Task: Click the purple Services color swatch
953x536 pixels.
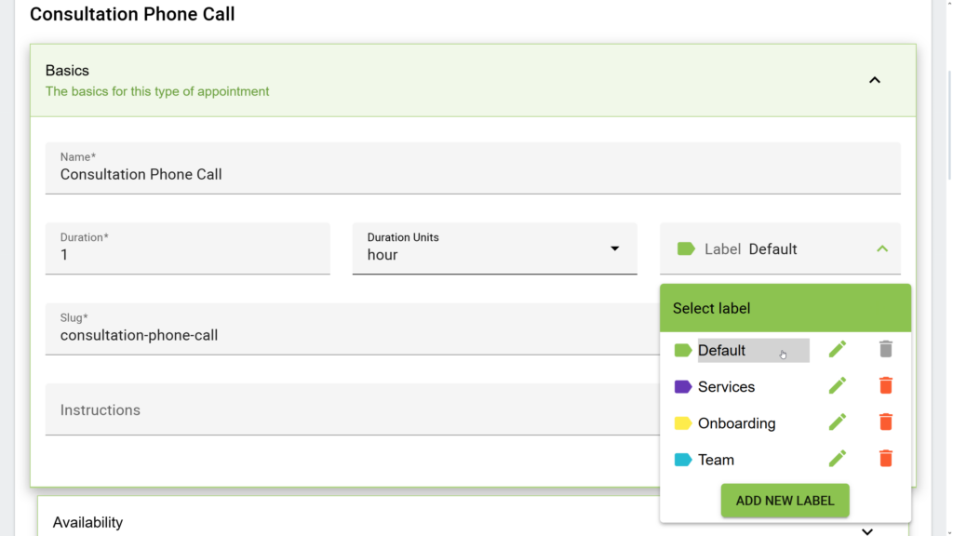Action: 682,385
